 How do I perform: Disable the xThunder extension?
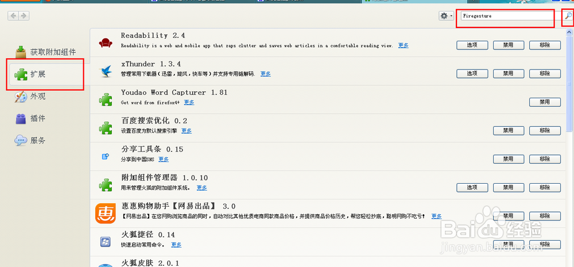tap(508, 73)
